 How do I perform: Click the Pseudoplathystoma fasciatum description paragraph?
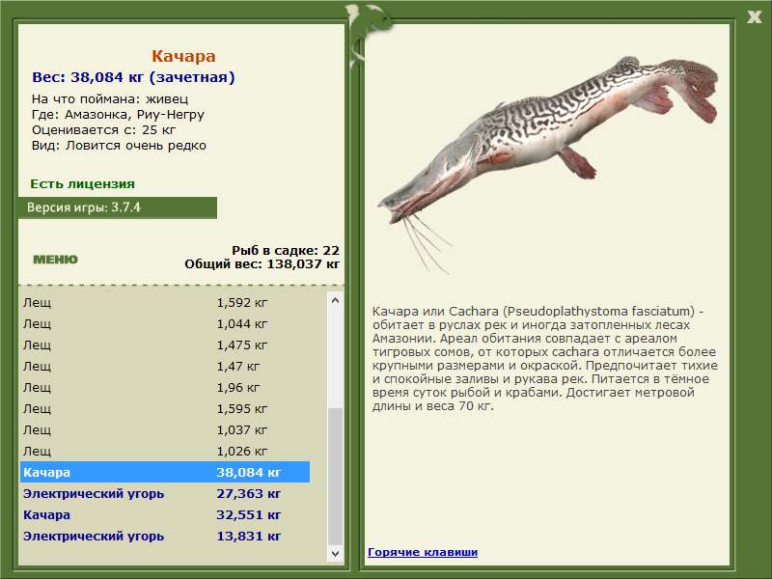click(x=545, y=358)
